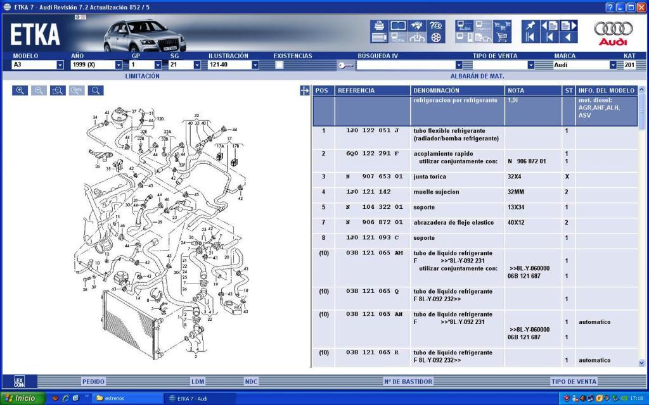
Task: Click the parts list scroll up arrow
Action: [641, 89]
